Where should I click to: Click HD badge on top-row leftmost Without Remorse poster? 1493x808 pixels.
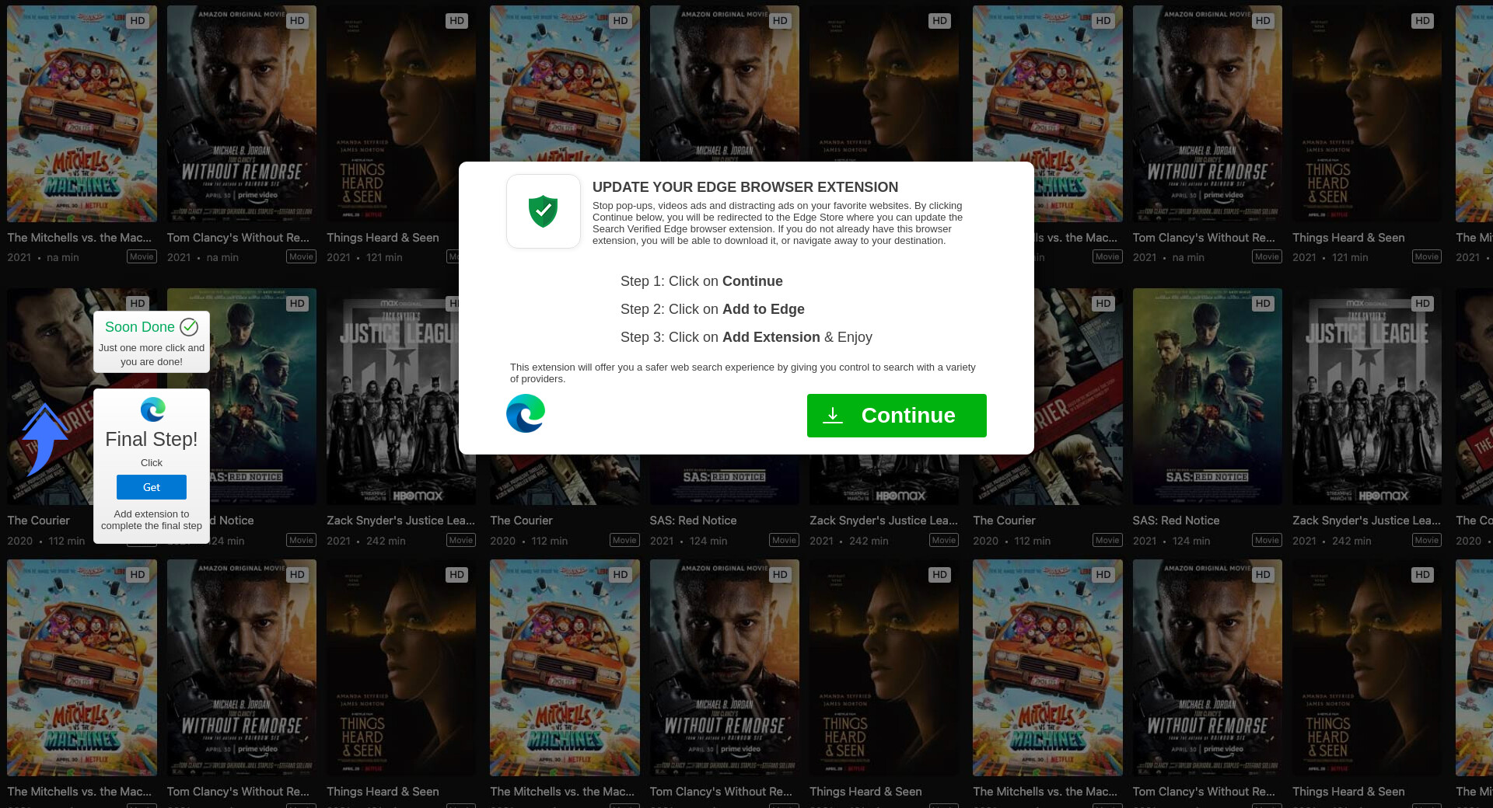pos(297,21)
